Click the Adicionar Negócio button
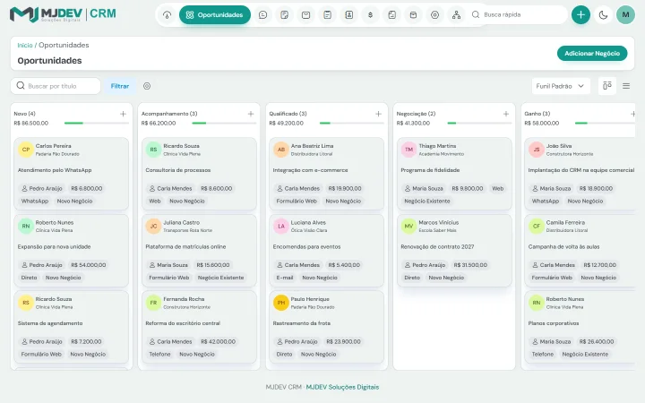Screen dimensions: 645x403 point(592,54)
